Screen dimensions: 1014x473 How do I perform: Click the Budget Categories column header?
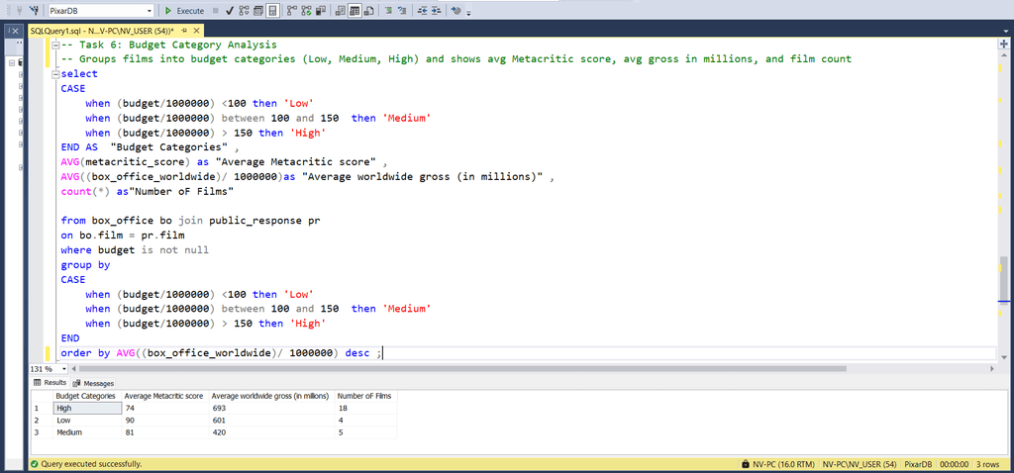tap(86, 396)
